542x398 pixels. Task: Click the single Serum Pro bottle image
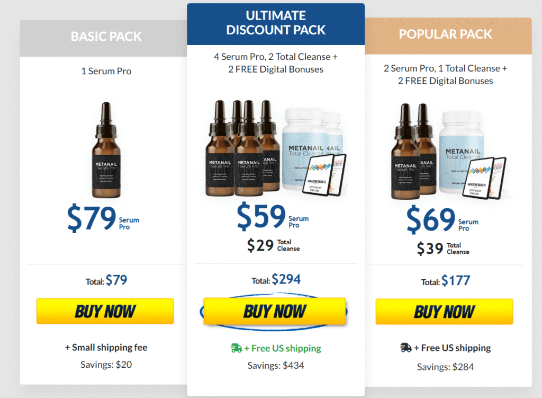coord(106,150)
